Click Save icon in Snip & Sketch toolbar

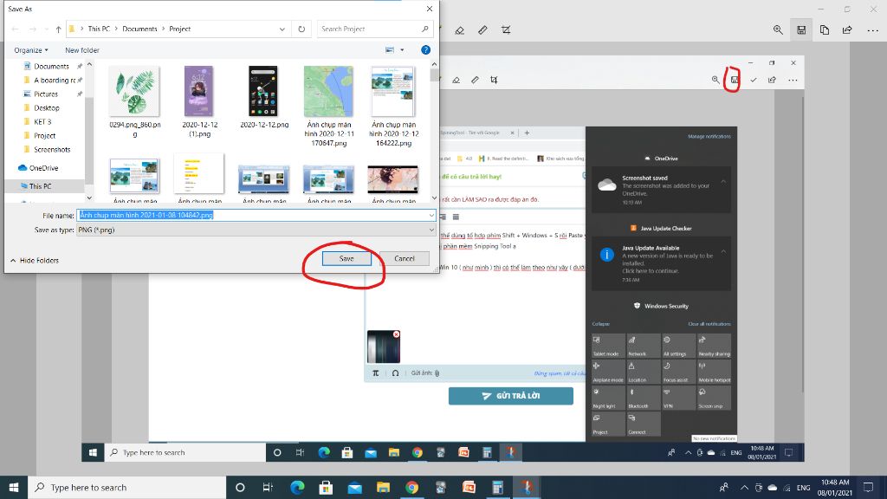tap(801, 30)
